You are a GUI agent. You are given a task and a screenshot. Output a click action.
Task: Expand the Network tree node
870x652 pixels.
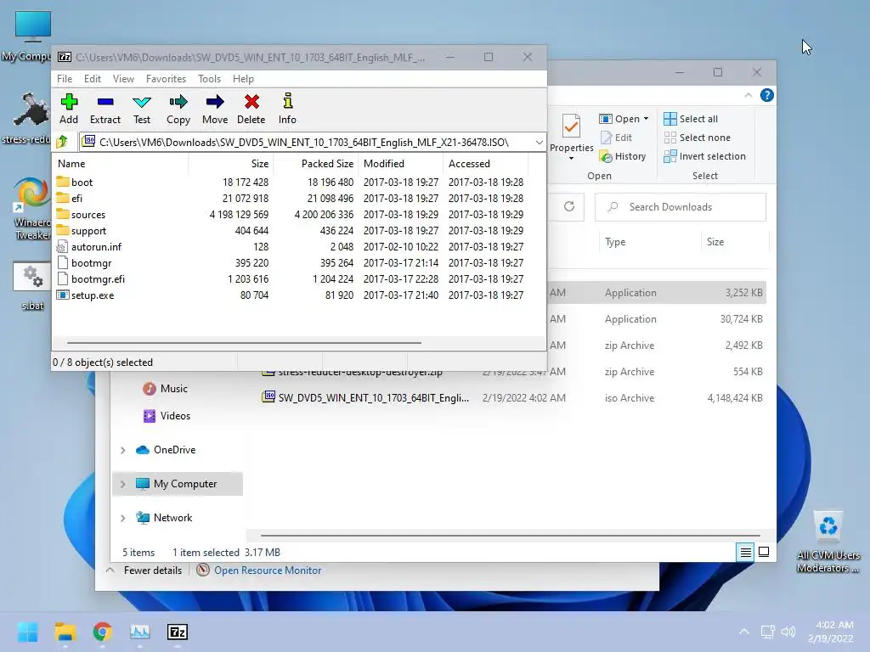point(122,519)
